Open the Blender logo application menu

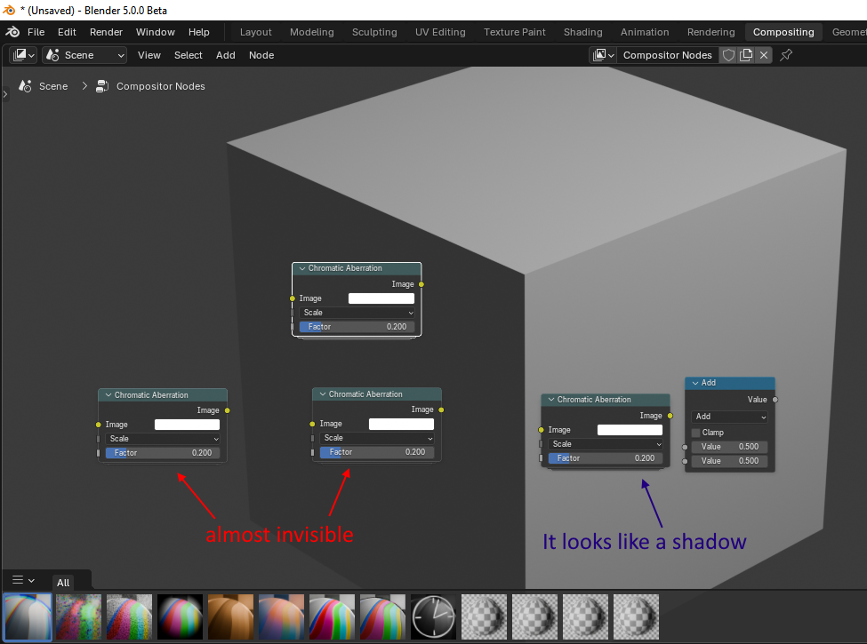pyautogui.click(x=12, y=32)
